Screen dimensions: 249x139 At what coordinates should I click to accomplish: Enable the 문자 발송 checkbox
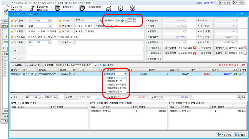(126, 19)
